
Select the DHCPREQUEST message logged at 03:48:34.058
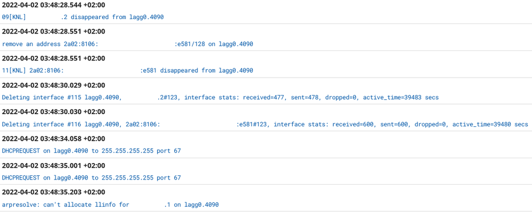coord(91,151)
